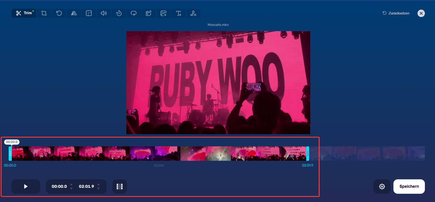
Task: Click the Moscato.mkv file name
Action: pyautogui.click(x=218, y=25)
